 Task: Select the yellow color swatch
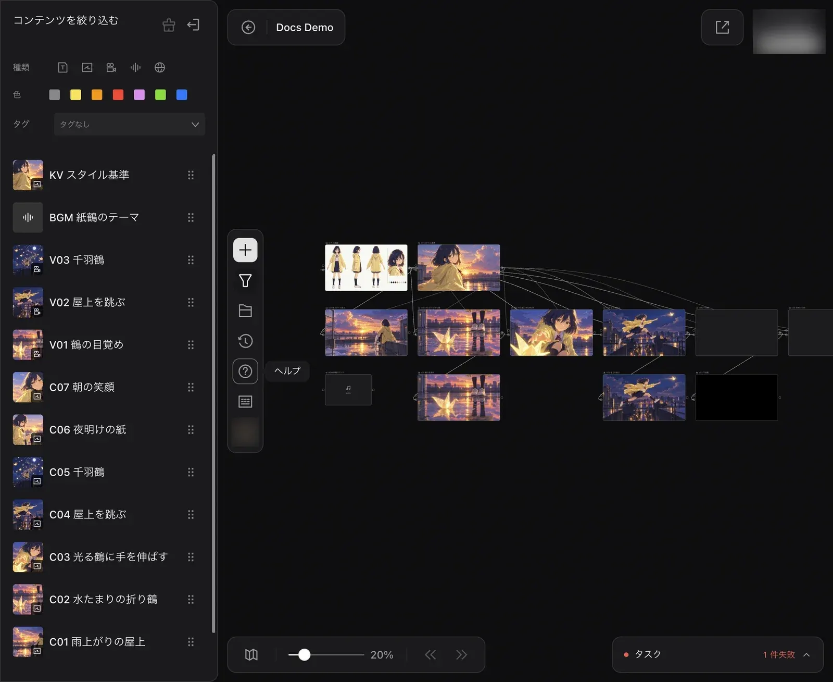click(x=75, y=94)
